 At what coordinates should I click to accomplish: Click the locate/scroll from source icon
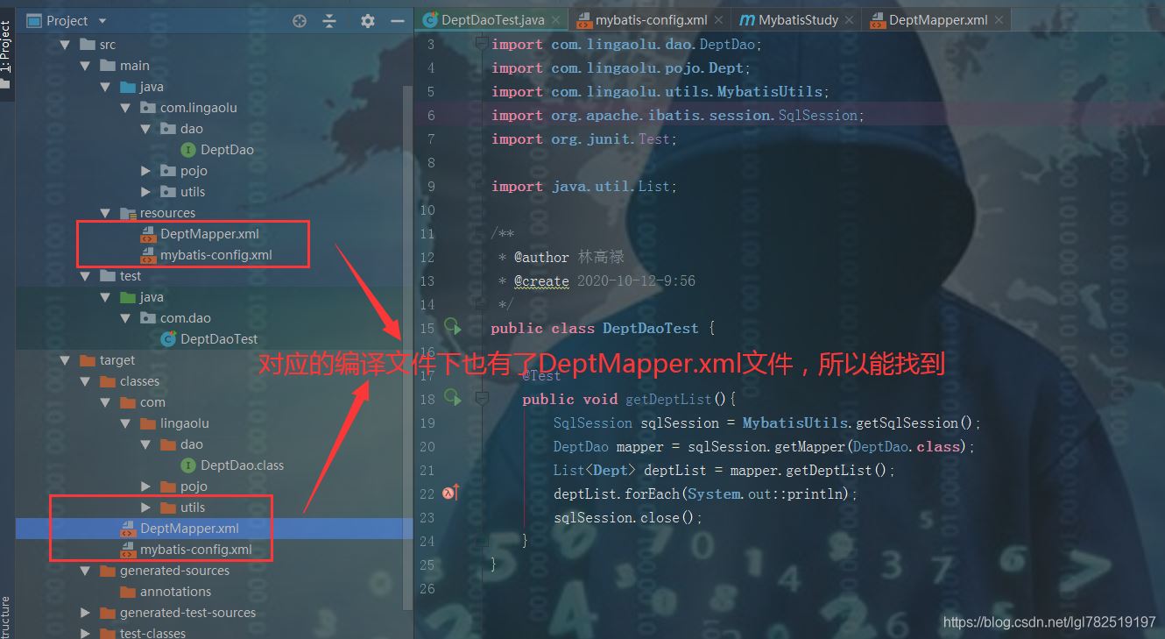(300, 21)
